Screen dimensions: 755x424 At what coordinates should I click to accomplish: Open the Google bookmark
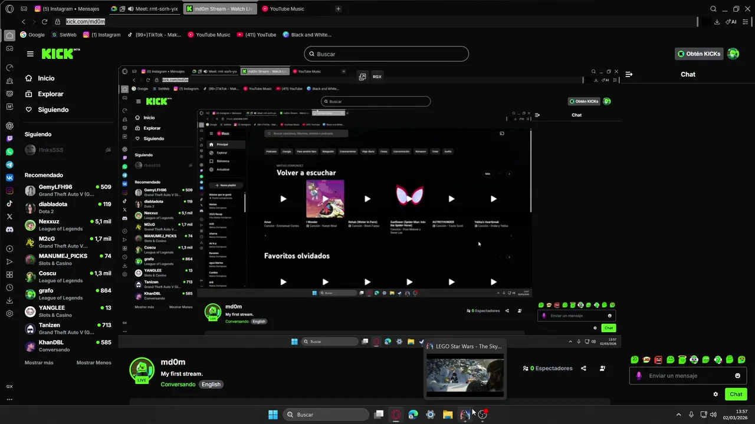32,35
